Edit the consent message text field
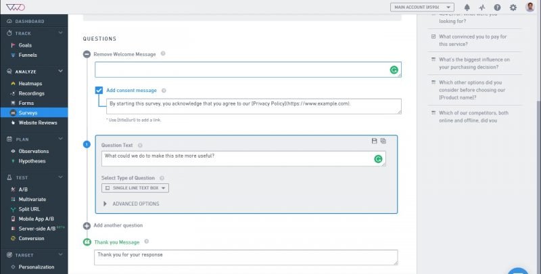 (254, 106)
